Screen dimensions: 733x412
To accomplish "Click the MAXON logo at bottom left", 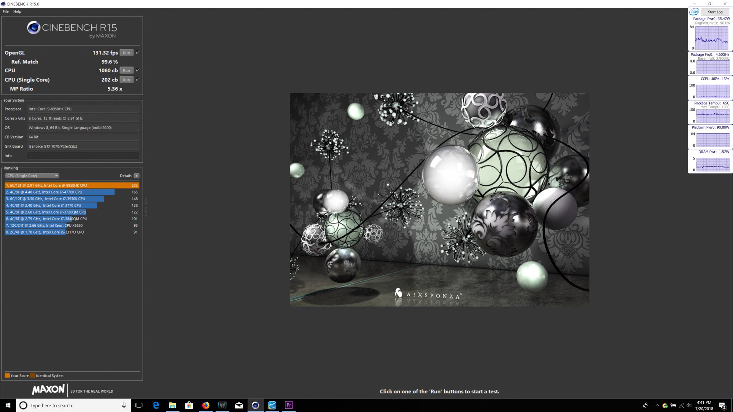I will point(48,389).
